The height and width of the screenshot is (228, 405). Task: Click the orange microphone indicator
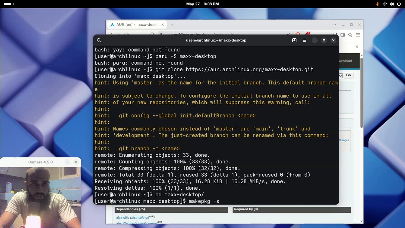(x=377, y=4)
